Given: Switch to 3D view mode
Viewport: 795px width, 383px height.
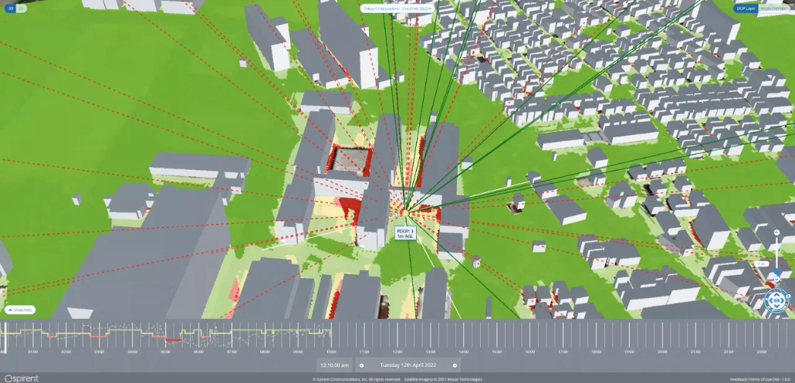Looking at the screenshot, I should 11,8.
